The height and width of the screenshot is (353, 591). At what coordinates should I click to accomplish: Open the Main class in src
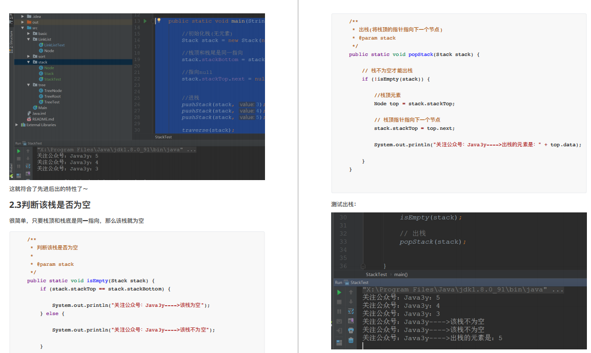pos(42,108)
